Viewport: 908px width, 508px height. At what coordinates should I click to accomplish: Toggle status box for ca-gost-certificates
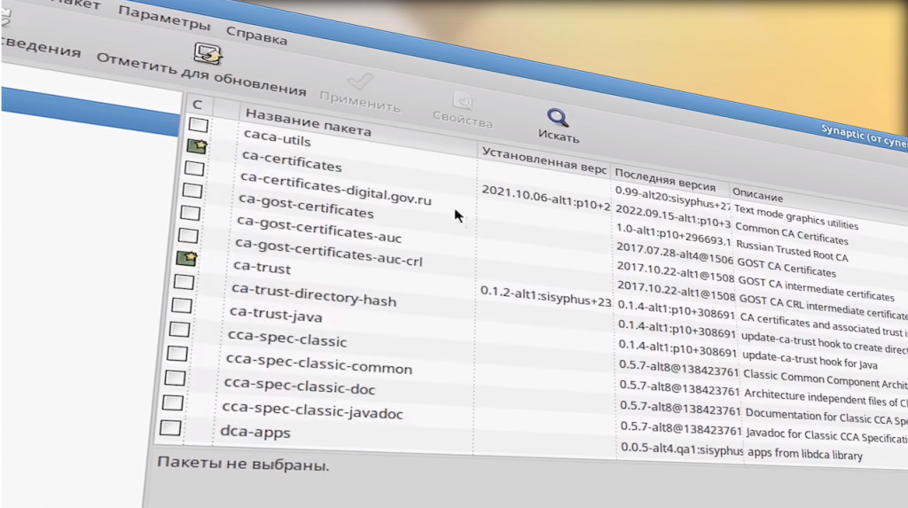point(192,191)
